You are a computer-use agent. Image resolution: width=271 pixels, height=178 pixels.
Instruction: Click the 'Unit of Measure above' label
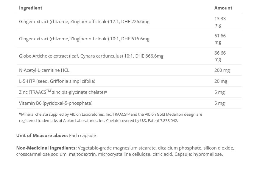(x=42, y=136)
